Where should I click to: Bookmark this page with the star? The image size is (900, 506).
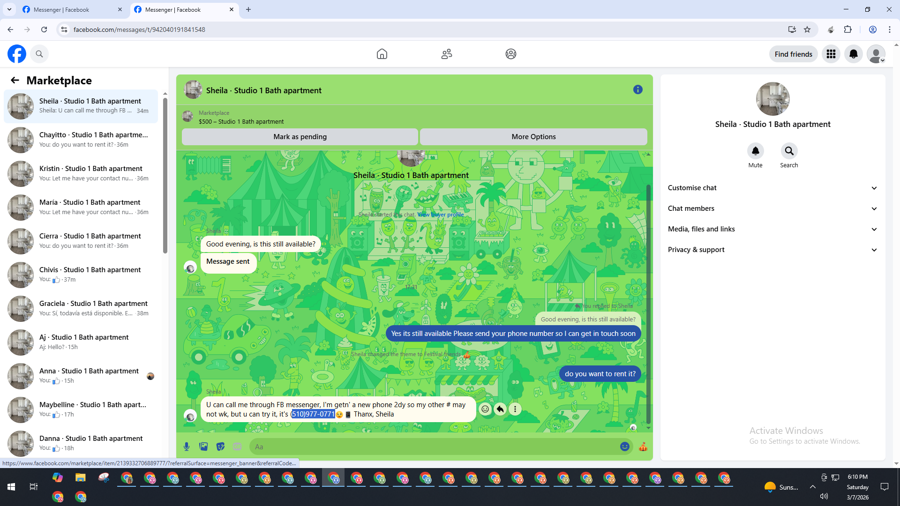(x=807, y=30)
